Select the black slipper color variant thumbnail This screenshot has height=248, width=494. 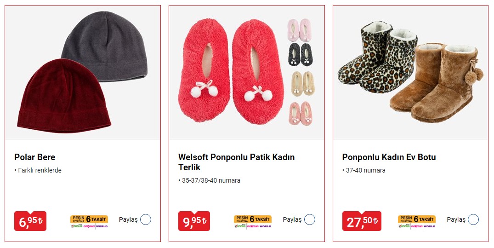[301, 54]
